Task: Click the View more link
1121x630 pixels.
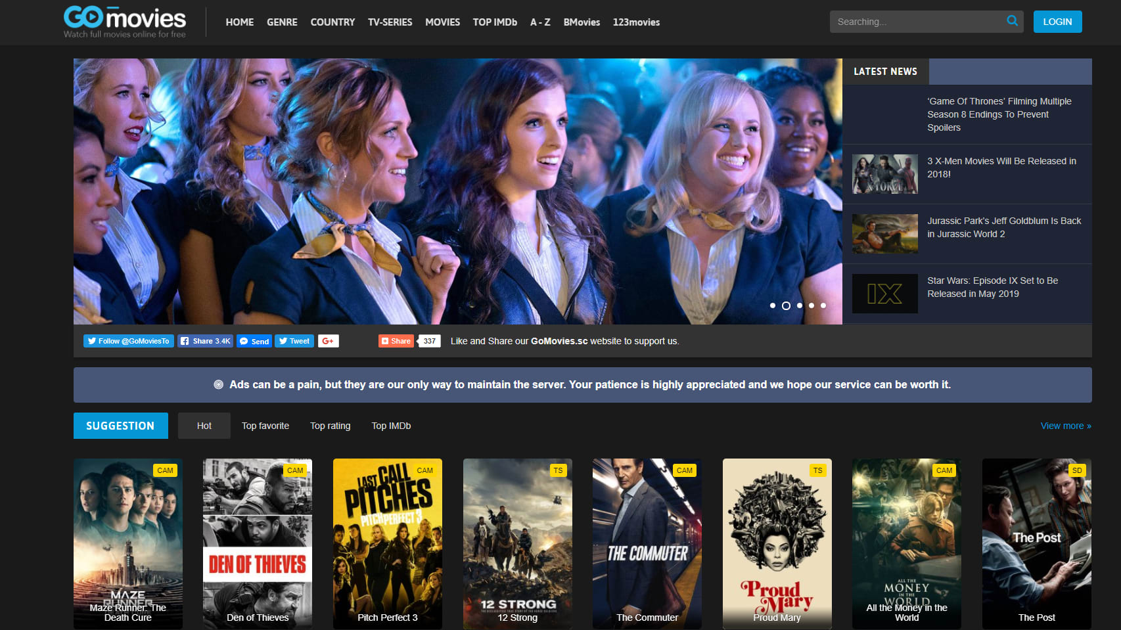Action: [x=1066, y=426]
